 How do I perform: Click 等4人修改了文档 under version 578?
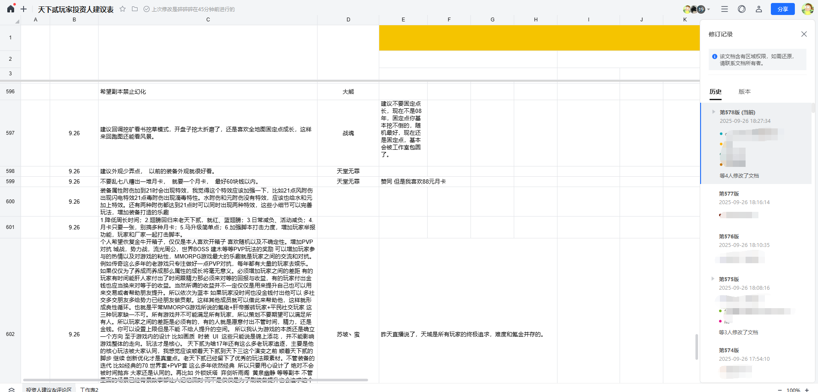click(739, 176)
